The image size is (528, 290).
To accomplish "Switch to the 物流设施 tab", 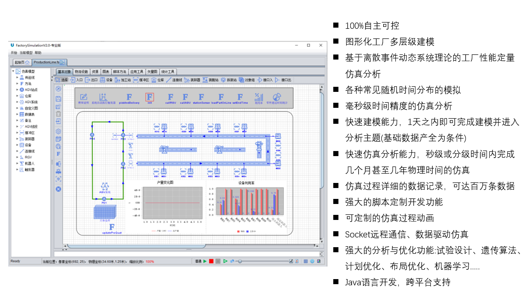I will [82, 72].
